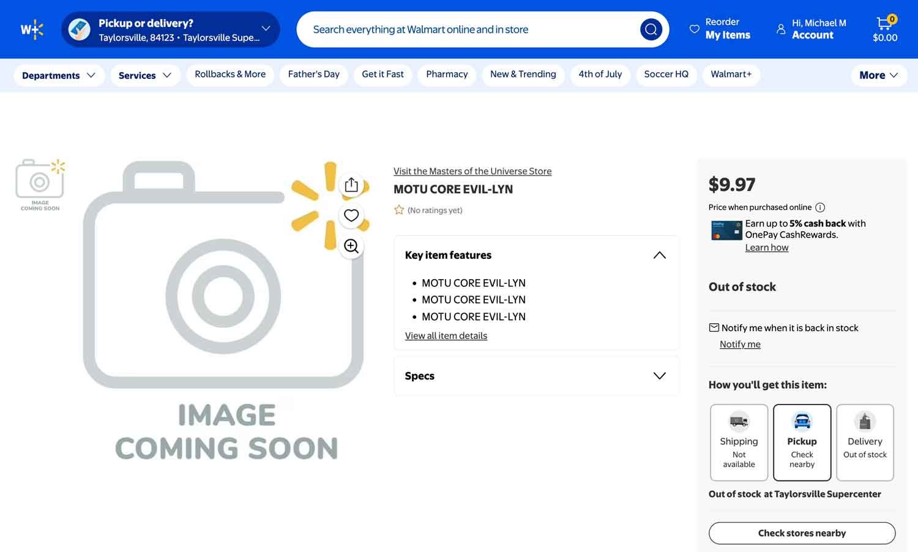This screenshot has width=918, height=552.
Task: Click the $9.97 price
Action: 732,184
